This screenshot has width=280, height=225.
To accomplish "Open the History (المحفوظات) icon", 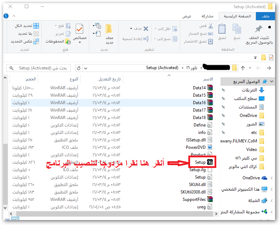I will (x=55, y=41).
